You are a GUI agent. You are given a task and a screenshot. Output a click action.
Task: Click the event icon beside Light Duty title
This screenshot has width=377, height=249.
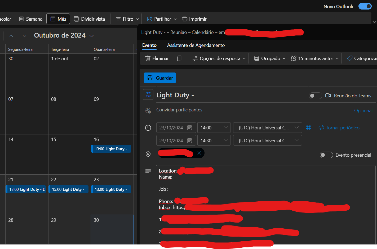click(148, 94)
